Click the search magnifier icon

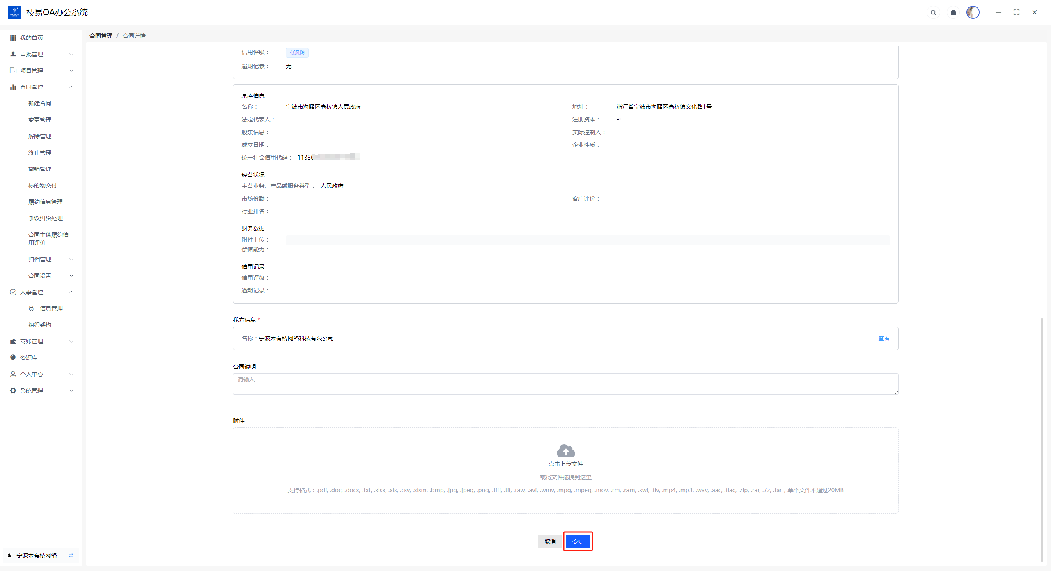coord(933,12)
